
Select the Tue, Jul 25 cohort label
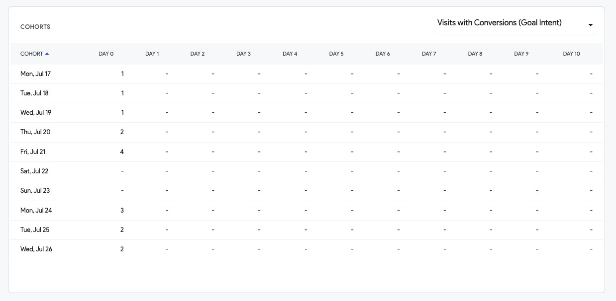click(x=35, y=230)
